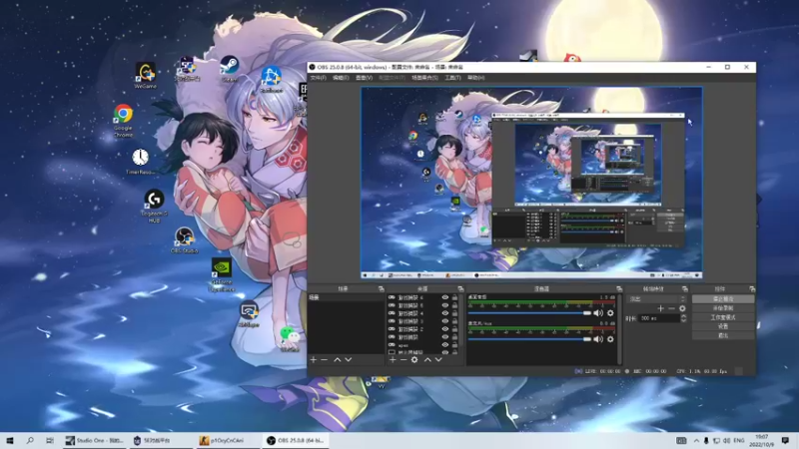Add a scene transition with plus icon

click(x=660, y=308)
